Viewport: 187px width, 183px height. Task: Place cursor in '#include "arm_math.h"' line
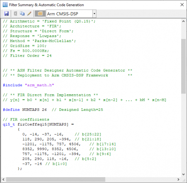28,85
